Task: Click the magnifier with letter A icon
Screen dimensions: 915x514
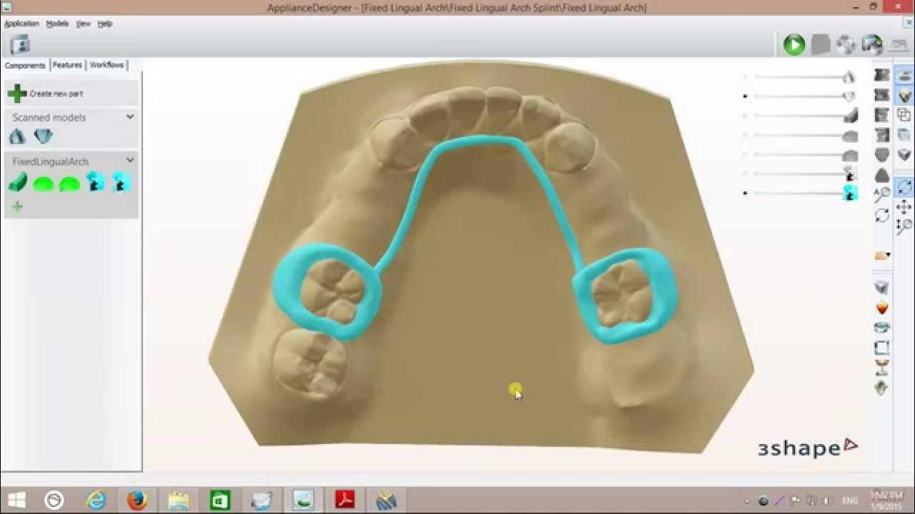Action: 882,195
